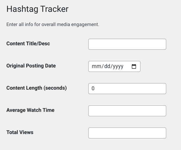Click the 'Enter all info' description text
The width and height of the screenshot is (181, 150).
tap(53, 25)
